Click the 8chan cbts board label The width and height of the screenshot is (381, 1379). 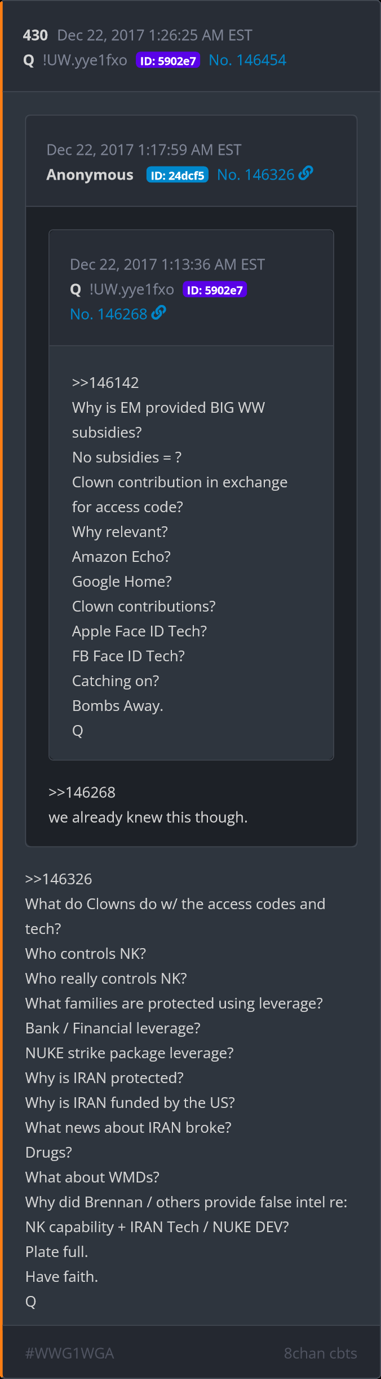320,1354
